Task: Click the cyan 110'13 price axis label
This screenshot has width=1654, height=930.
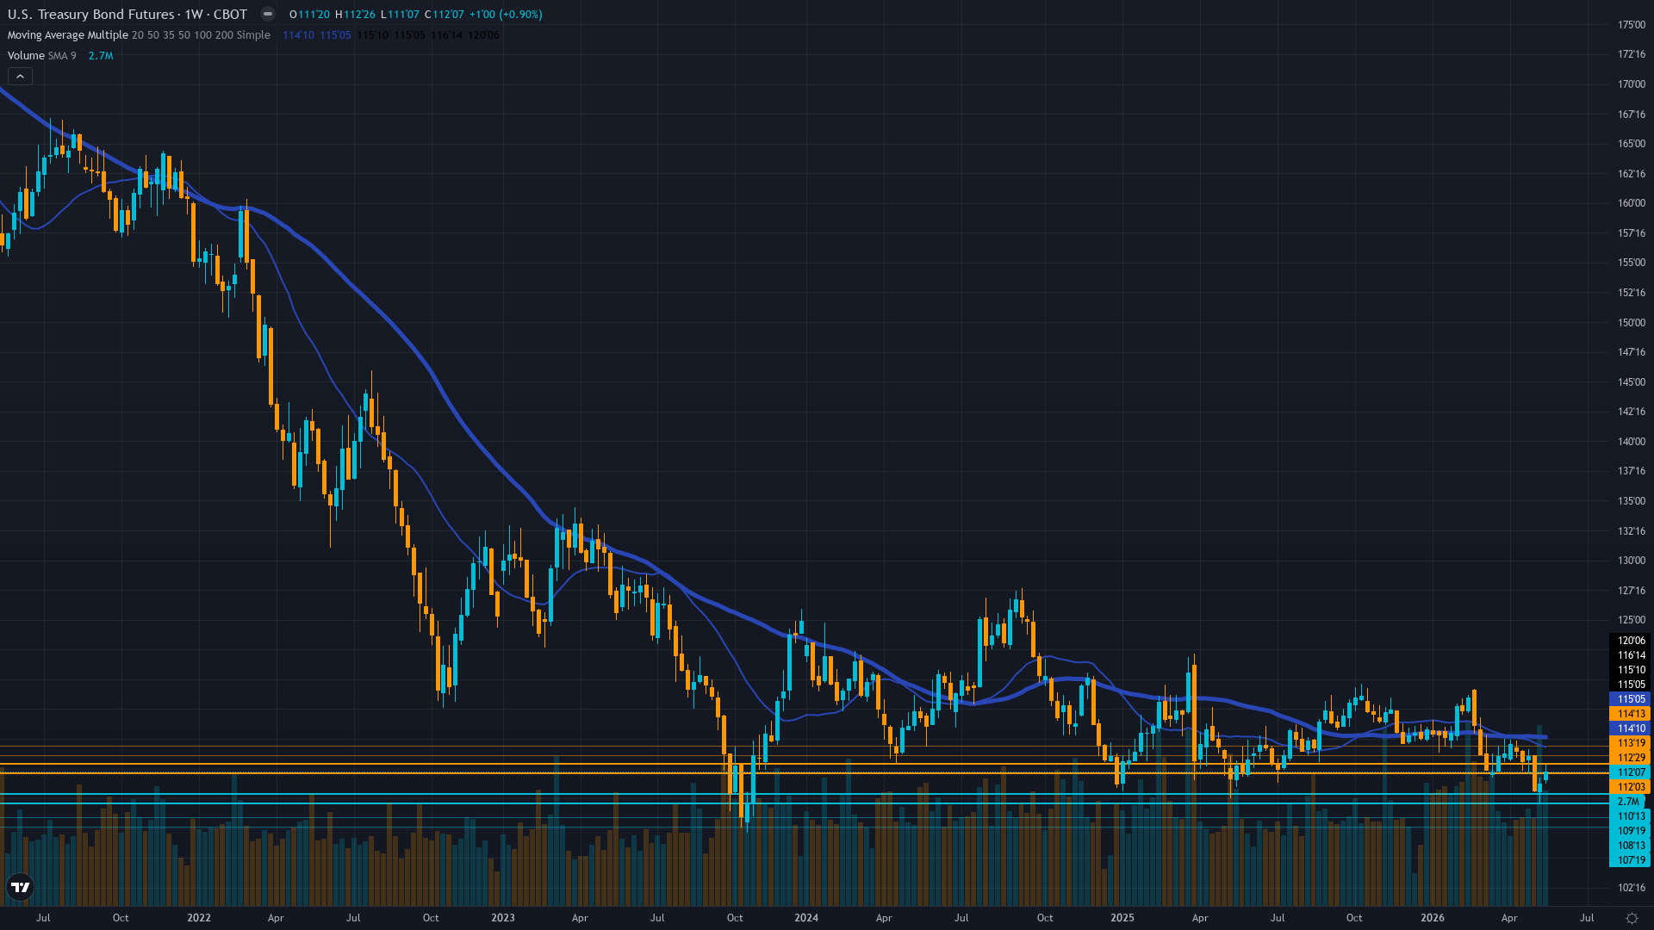Action: click(1630, 816)
